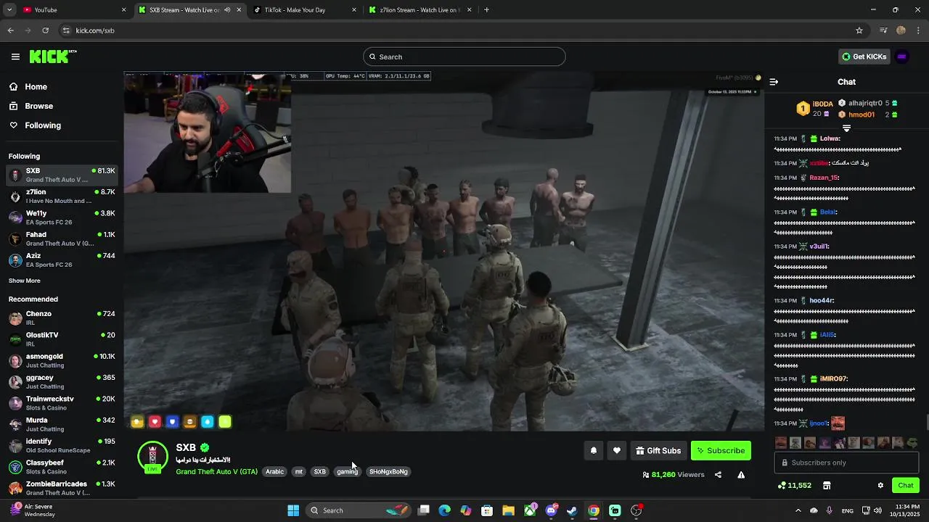
Task: Open the Browse page in sidebar
Action: (x=38, y=106)
